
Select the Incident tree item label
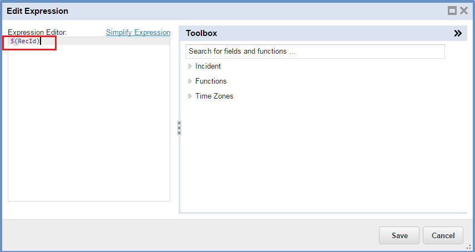pyautogui.click(x=208, y=66)
